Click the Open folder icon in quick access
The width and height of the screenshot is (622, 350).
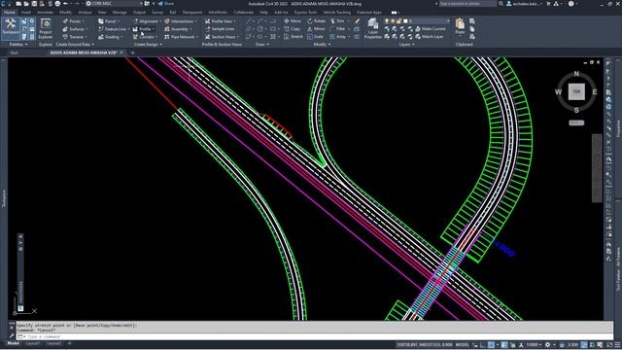pos(26,4)
